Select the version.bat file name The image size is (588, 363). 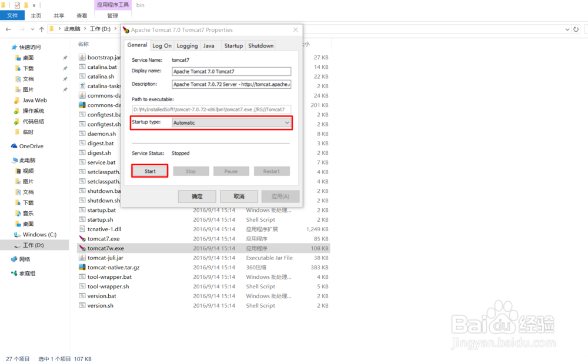(102, 296)
